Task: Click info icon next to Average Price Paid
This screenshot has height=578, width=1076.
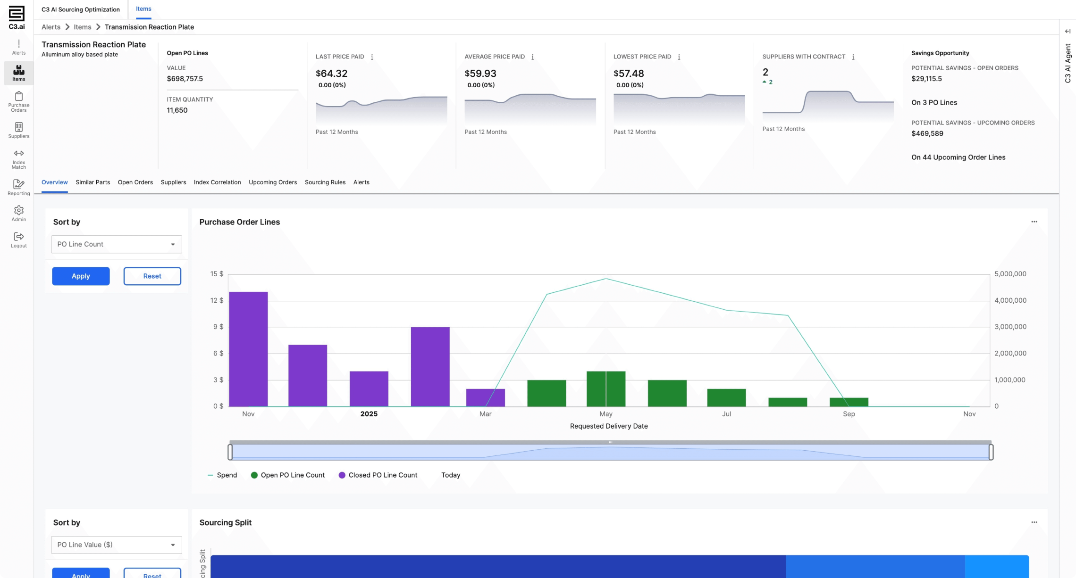Action: 532,57
